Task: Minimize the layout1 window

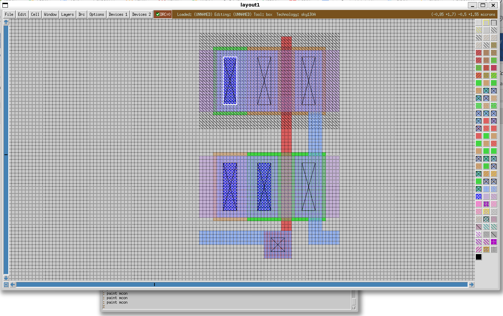Action: (x=473, y=5)
